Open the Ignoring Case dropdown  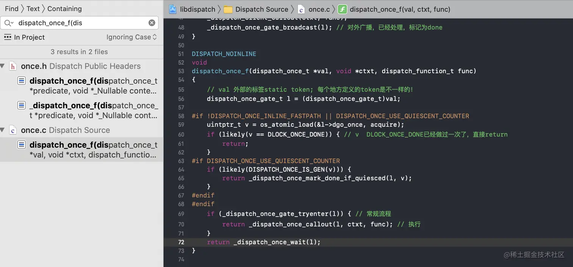point(132,37)
